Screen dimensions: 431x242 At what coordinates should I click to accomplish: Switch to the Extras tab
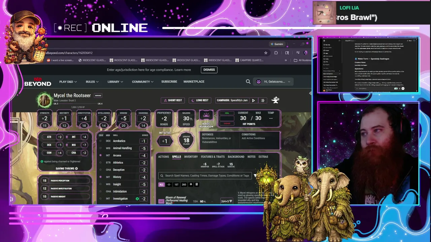click(263, 157)
